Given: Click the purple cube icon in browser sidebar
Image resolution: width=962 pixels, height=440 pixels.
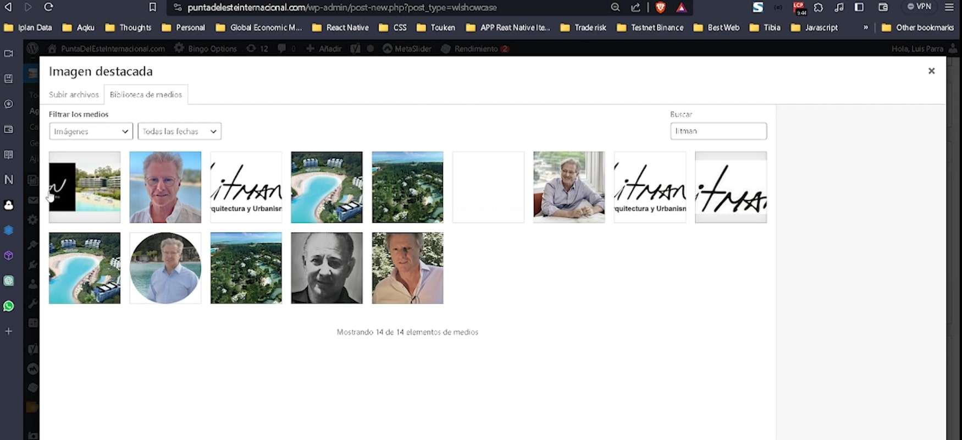Looking at the screenshot, I should 9,255.
